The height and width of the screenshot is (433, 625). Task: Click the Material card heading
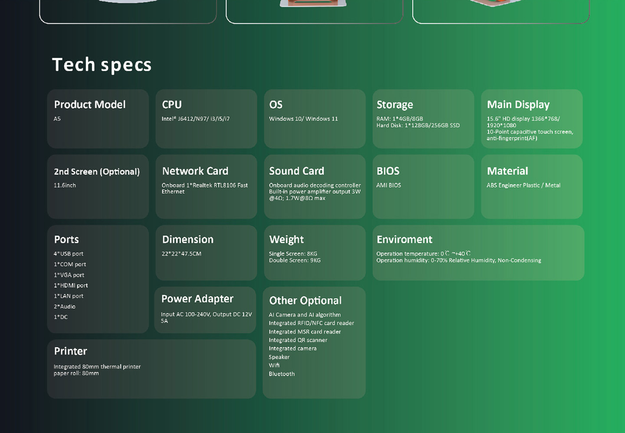click(507, 171)
